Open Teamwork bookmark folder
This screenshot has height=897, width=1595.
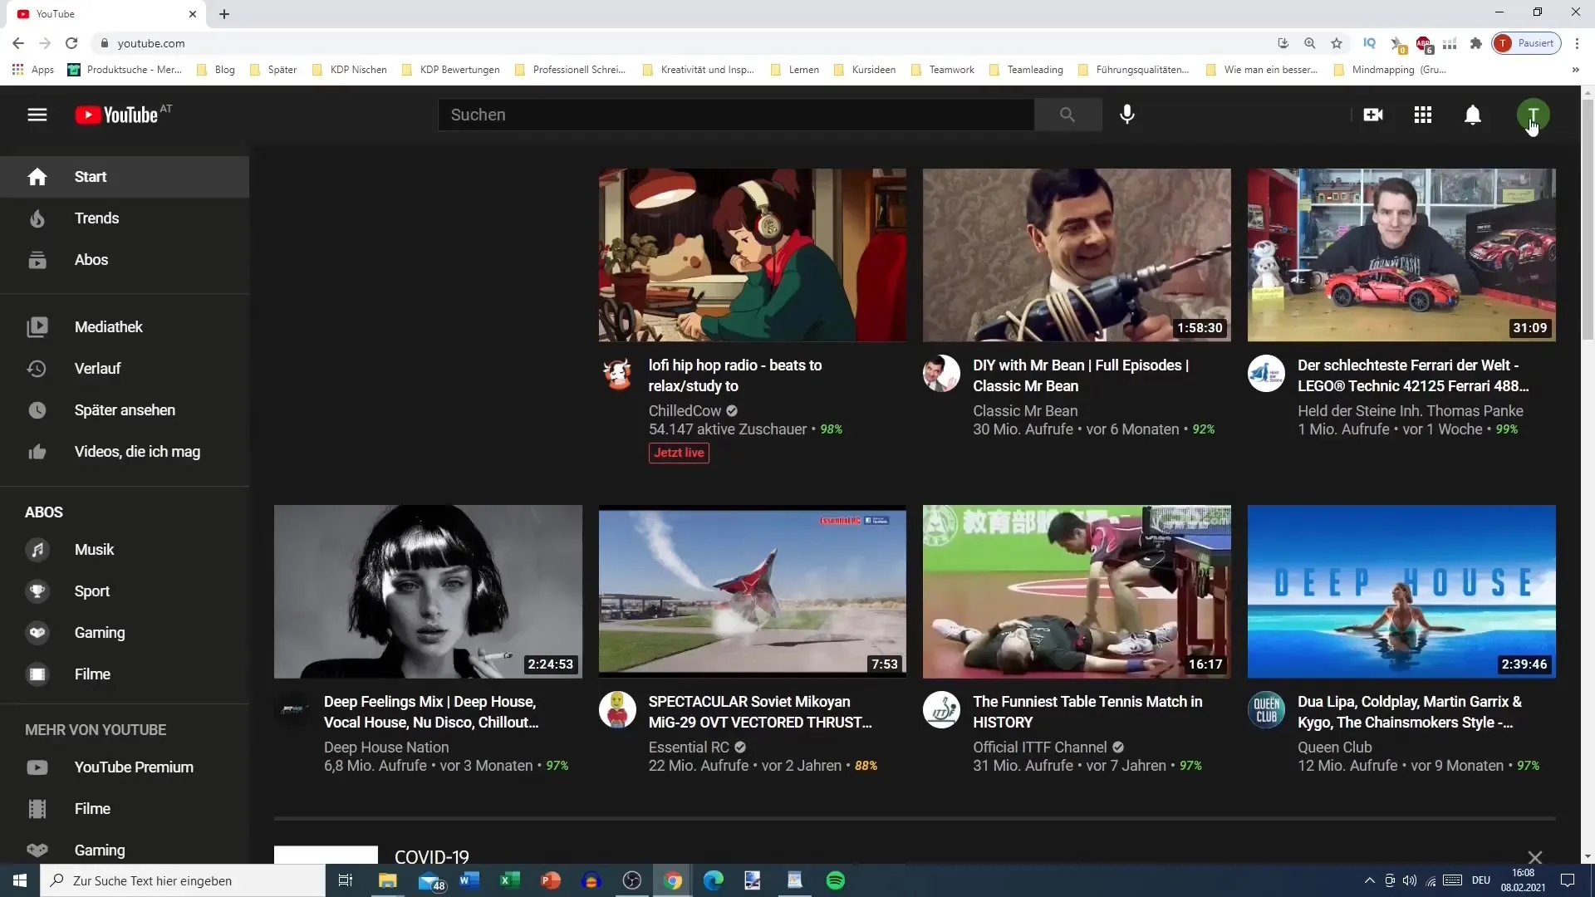click(943, 70)
